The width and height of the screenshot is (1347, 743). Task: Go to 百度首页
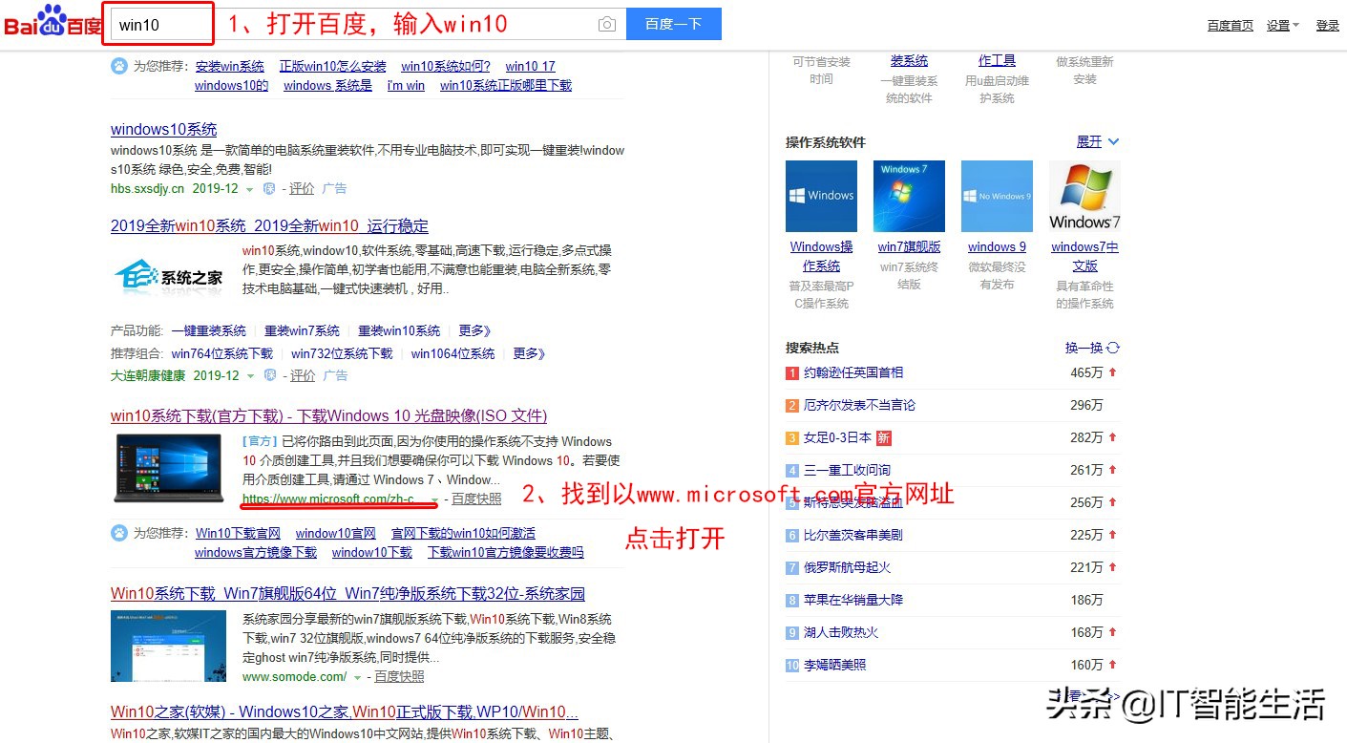[1230, 26]
